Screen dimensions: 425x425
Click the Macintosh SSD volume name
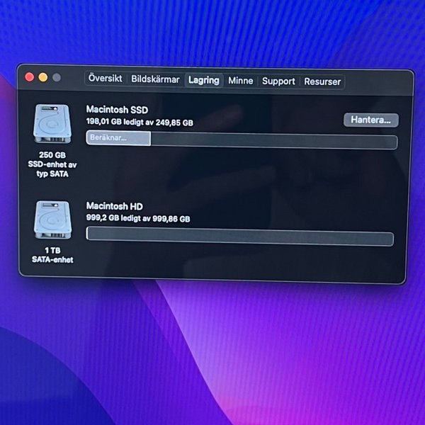117,110
